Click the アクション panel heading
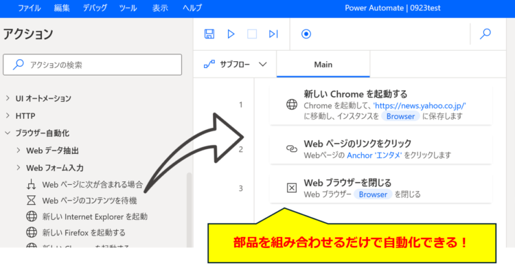This screenshot has height=268, width=515. [x=28, y=34]
